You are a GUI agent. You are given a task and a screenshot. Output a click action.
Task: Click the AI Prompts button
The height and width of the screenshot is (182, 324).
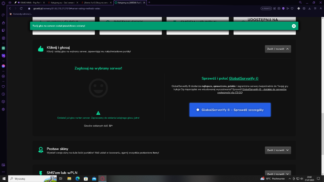pos(266,8)
